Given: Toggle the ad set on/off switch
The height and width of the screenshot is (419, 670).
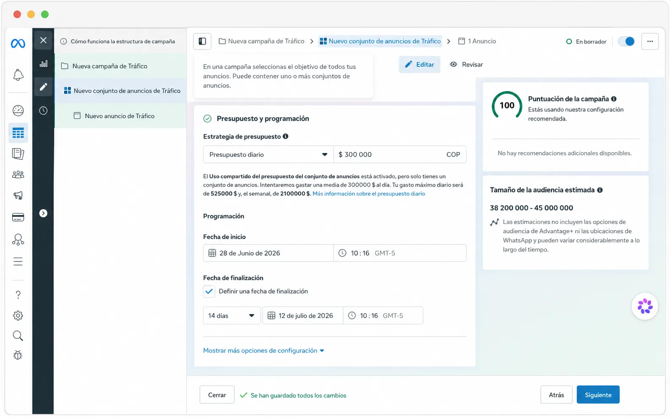Looking at the screenshot, I should (626, 41).
